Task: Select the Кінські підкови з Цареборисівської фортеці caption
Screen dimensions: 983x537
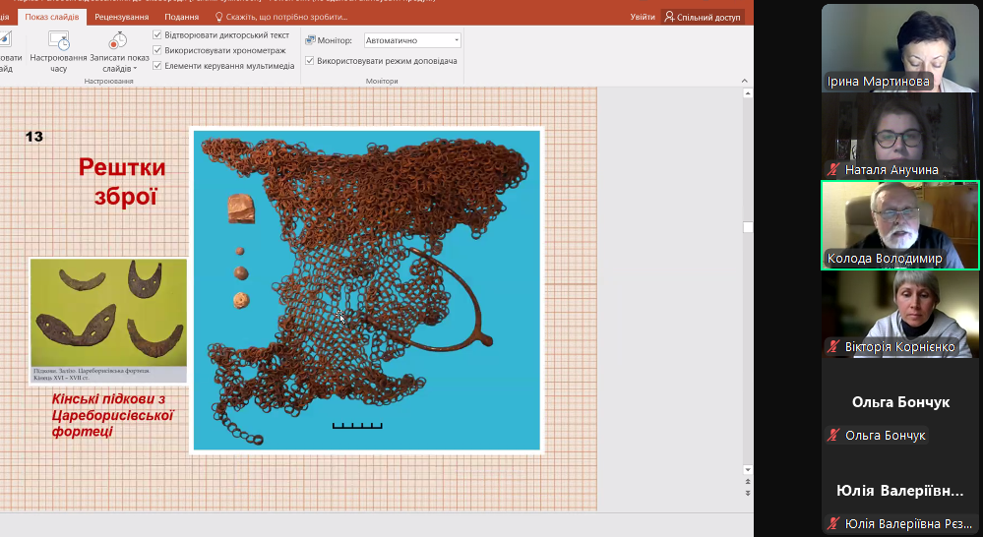Action: pos(112,415)
